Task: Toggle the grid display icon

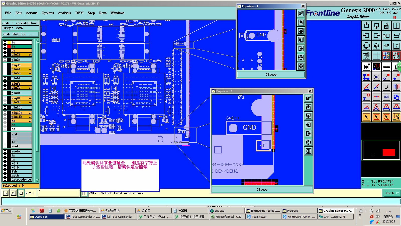Action: [376, 56]
